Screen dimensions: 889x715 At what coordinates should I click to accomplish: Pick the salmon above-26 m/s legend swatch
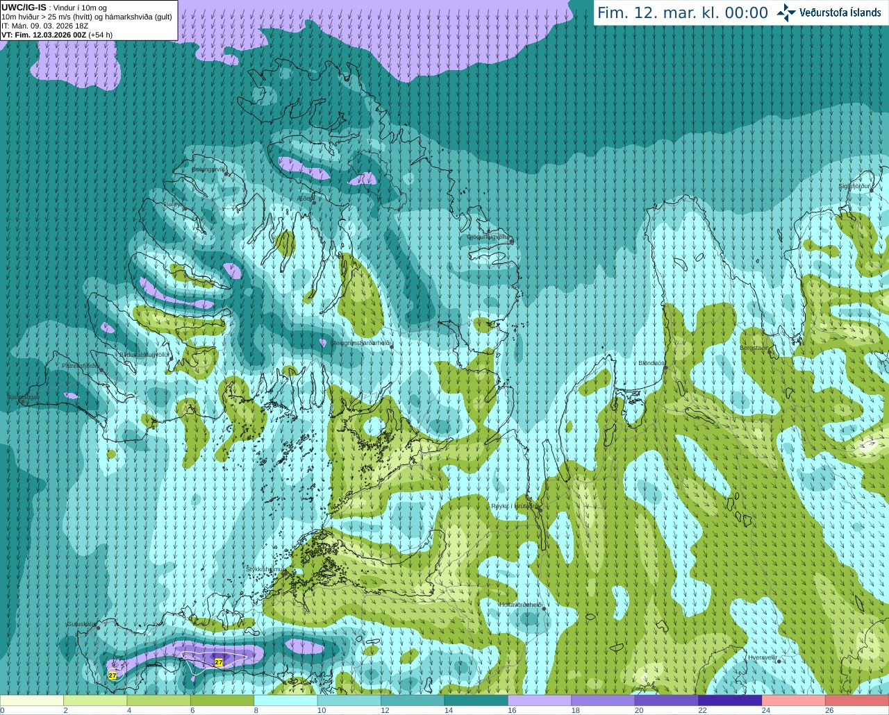[857, 700]
